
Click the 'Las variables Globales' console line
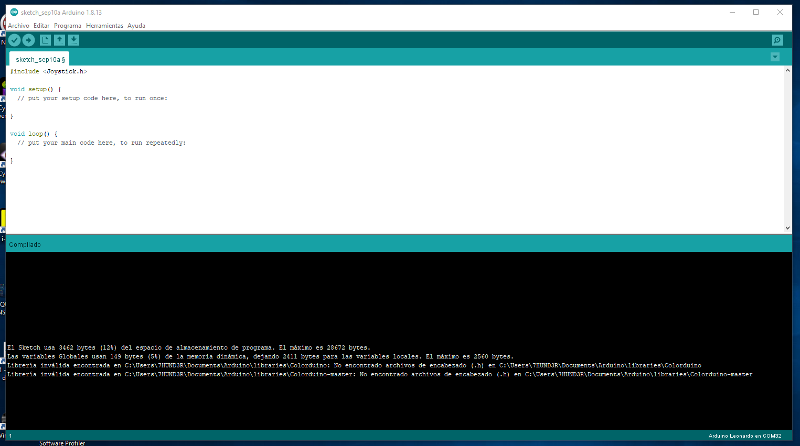tap(261, 356)
